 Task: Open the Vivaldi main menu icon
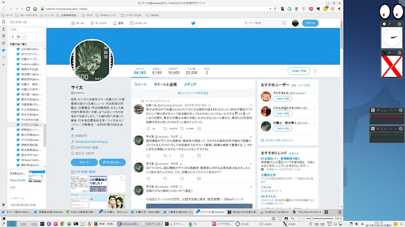pos(3,3)
